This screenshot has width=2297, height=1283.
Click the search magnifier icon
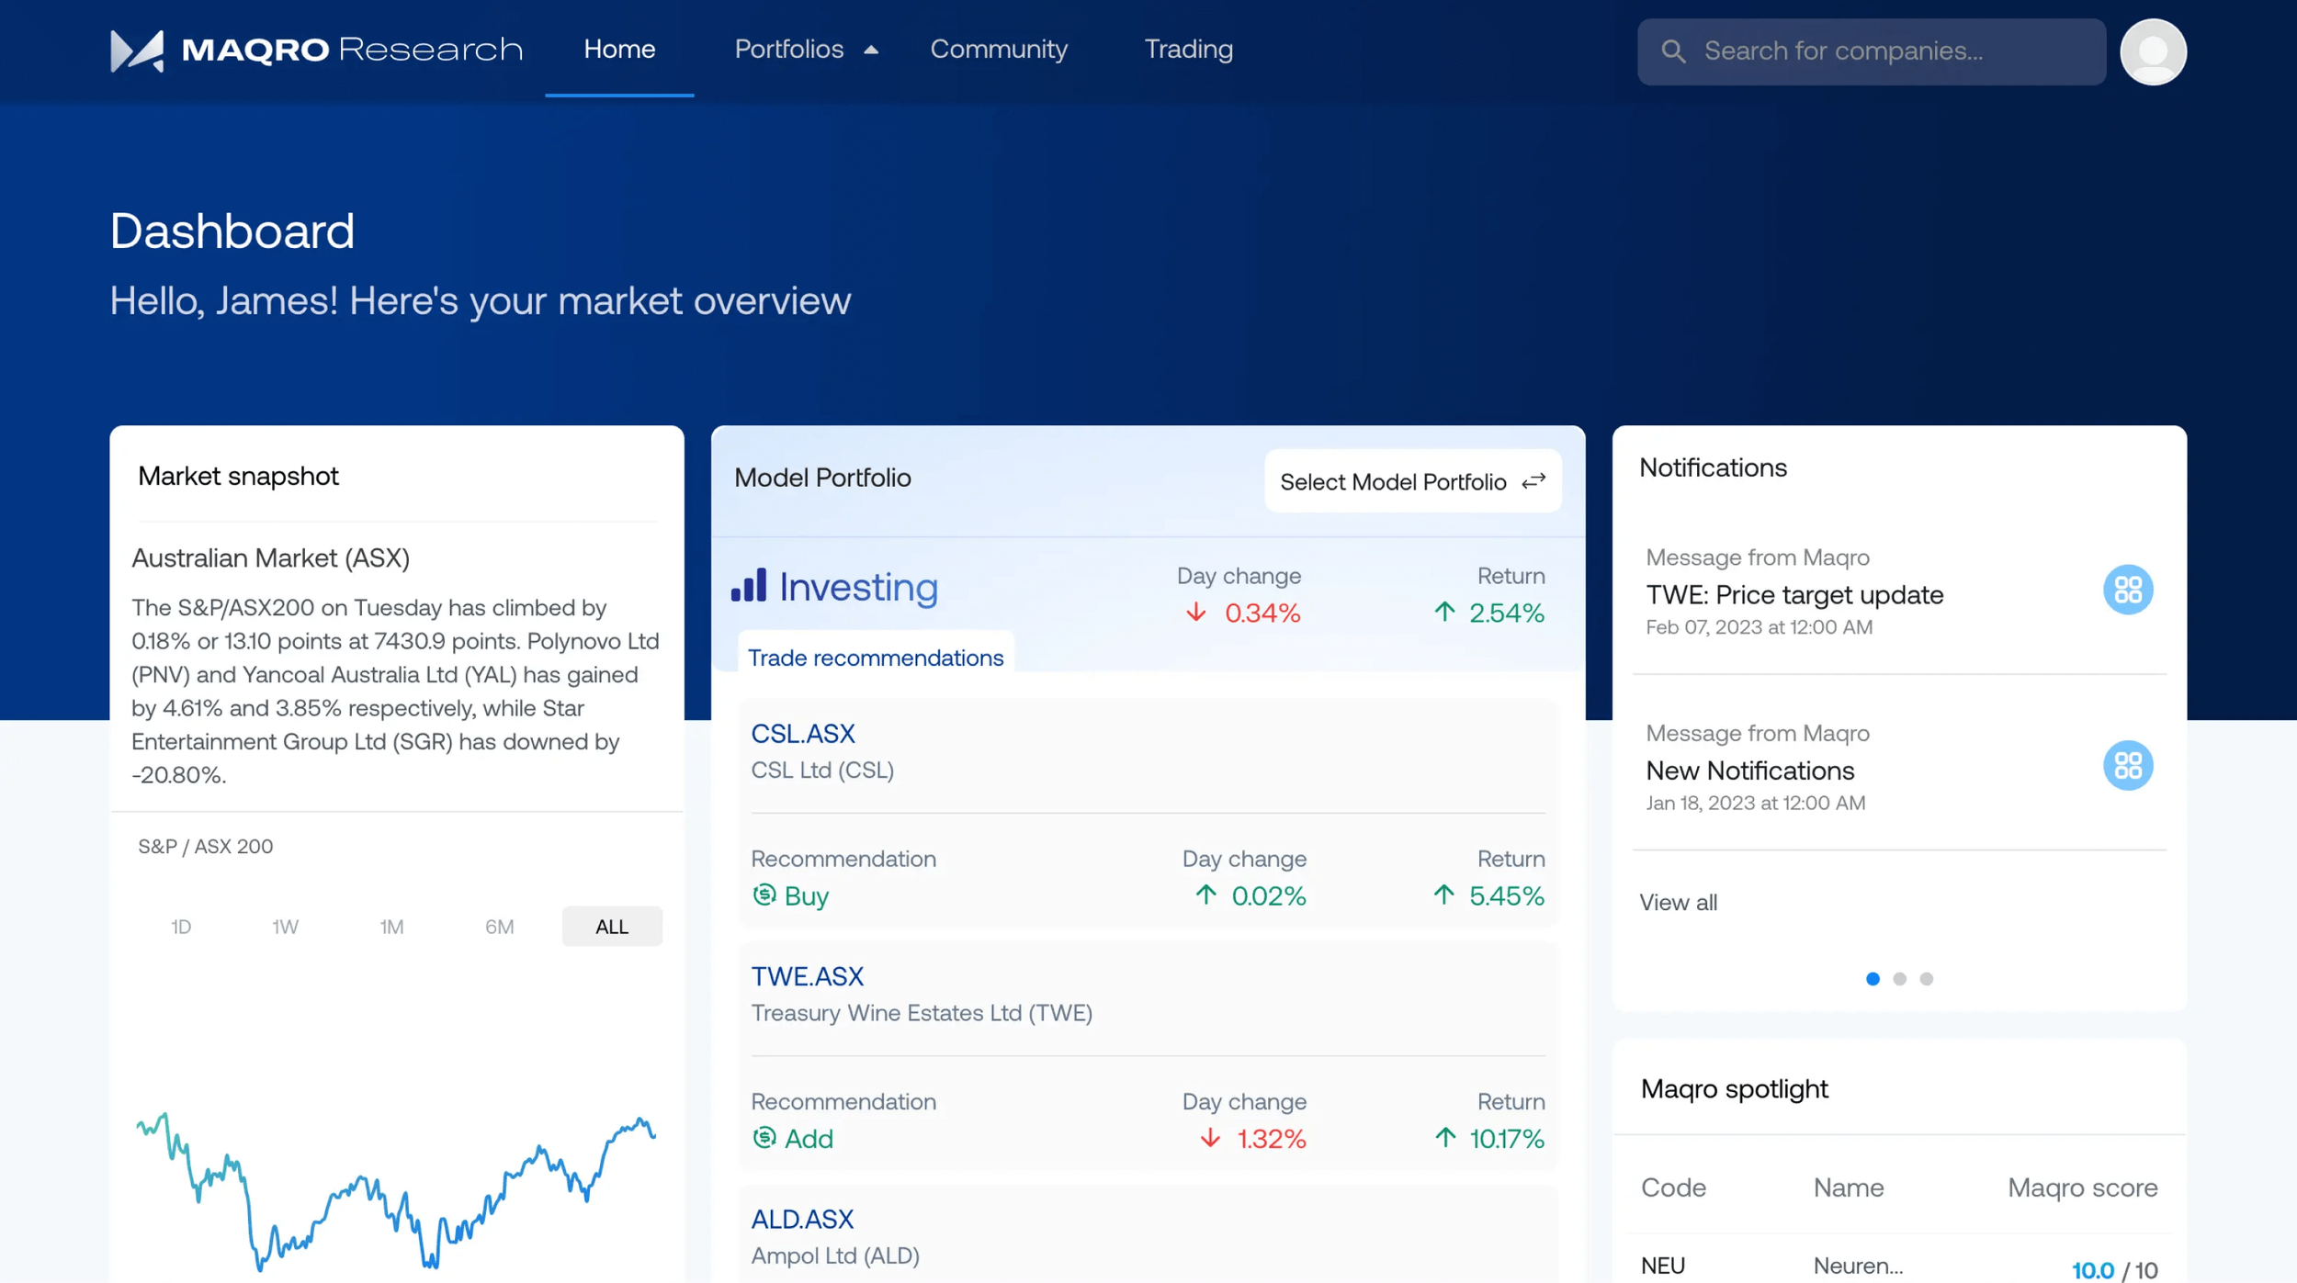tap(1673, 51)
